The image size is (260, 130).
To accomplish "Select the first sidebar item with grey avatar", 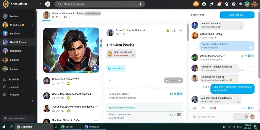I will coord(18,16).
